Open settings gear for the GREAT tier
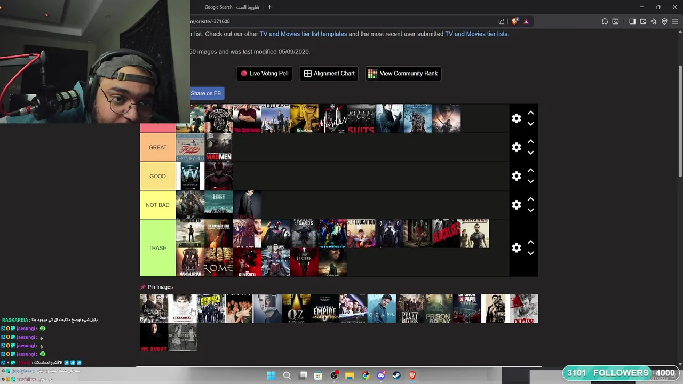This screenshot has width=683, height=384. [x=516, y=147]
